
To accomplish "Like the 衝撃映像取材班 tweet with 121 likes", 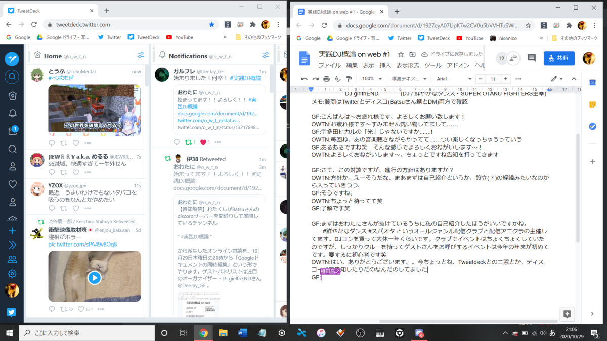I will point(80,309).
